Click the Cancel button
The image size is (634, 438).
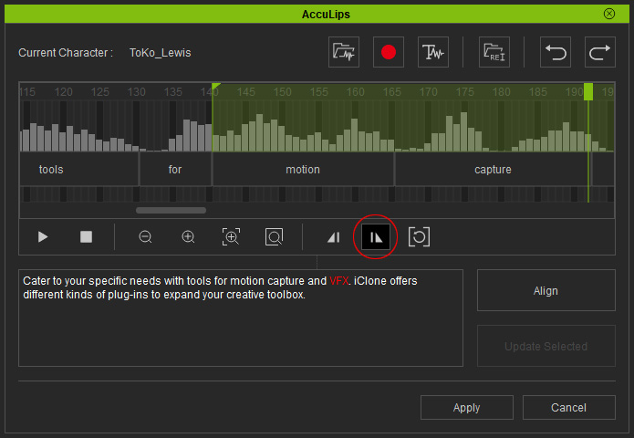(x=568, y=408)
